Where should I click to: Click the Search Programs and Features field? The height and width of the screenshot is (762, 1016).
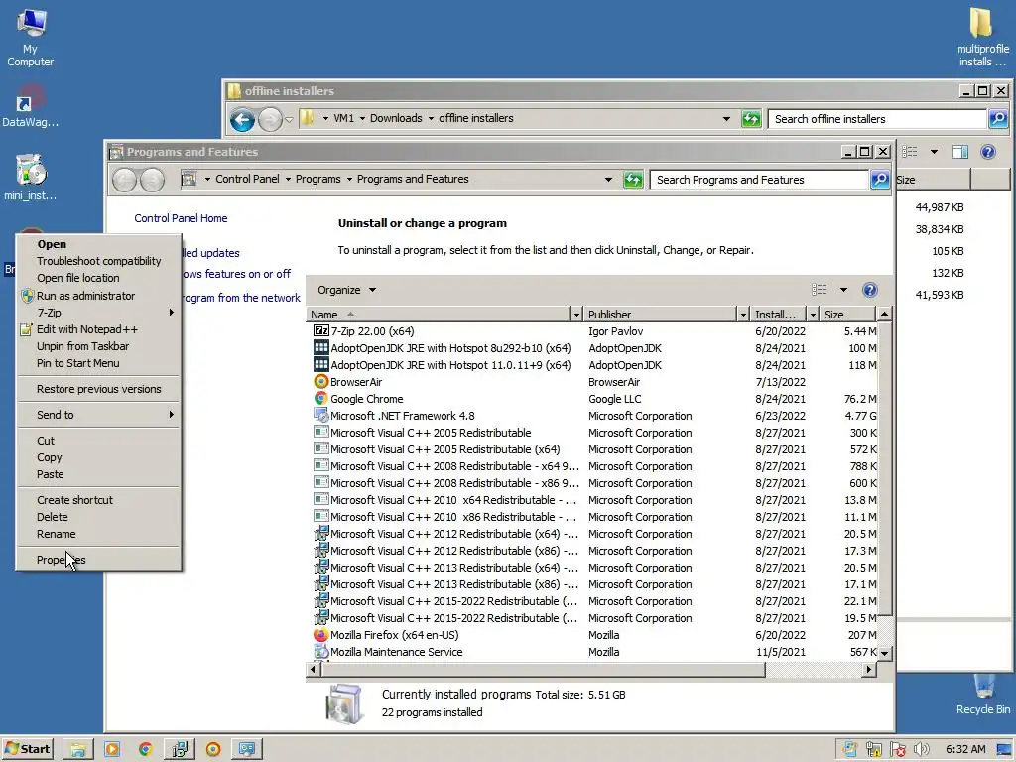tap(759, 180)
